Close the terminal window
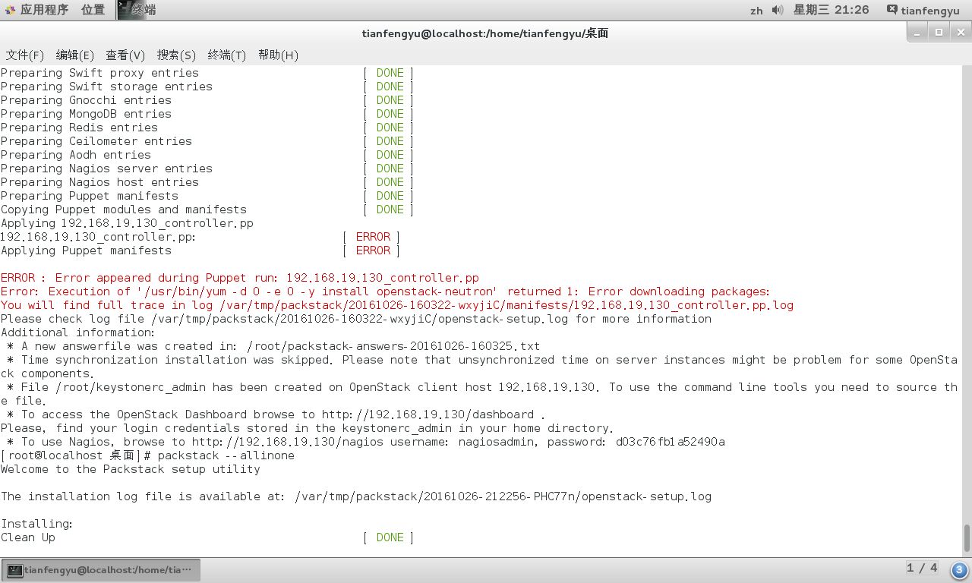 click(959, 33)
